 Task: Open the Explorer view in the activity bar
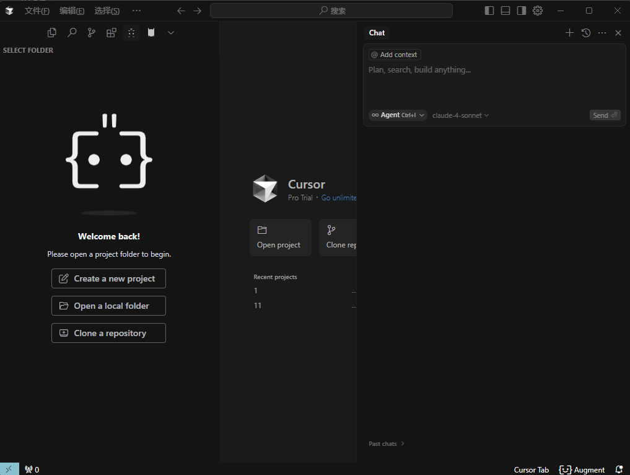(52, 33)
